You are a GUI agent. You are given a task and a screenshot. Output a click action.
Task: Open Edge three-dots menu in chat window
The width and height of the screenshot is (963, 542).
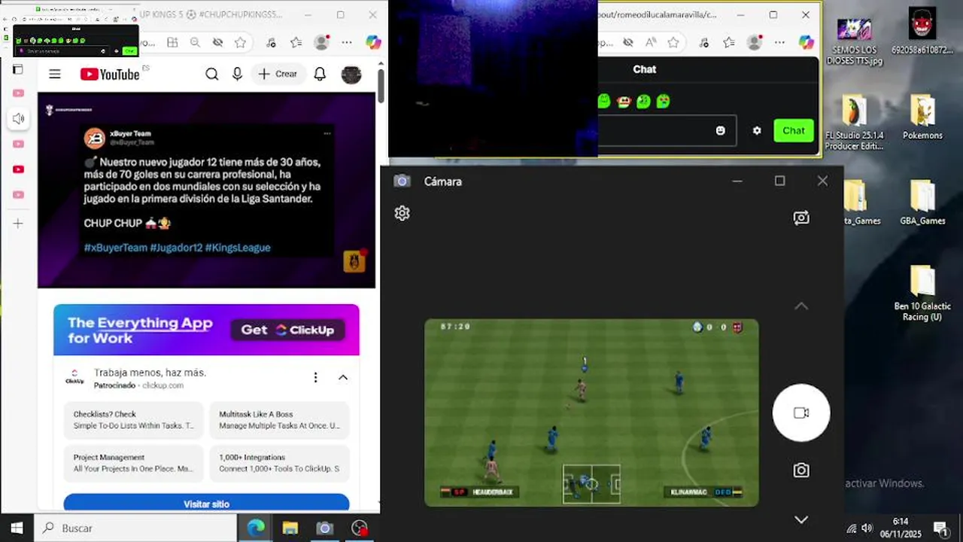[779, 43]
